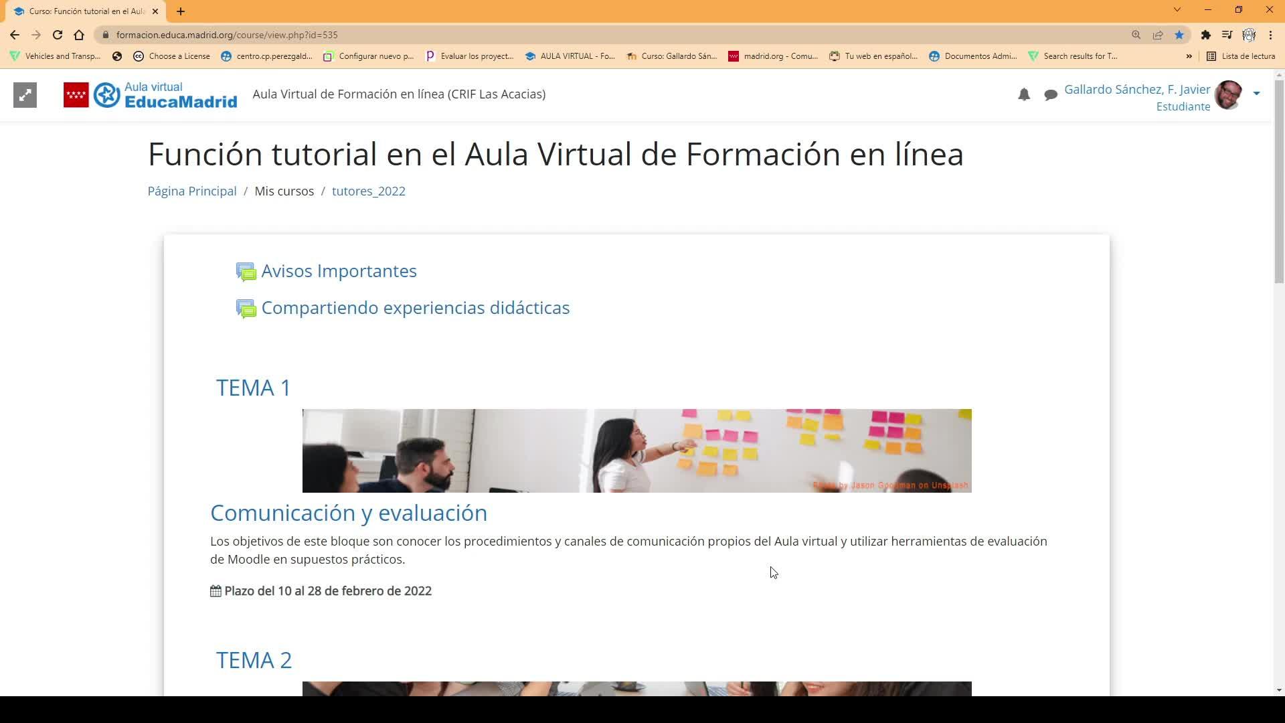Click the forum icon beside Avisos Importantes
The width and height of the screenshot is (1285, 723).
point(246,272)
